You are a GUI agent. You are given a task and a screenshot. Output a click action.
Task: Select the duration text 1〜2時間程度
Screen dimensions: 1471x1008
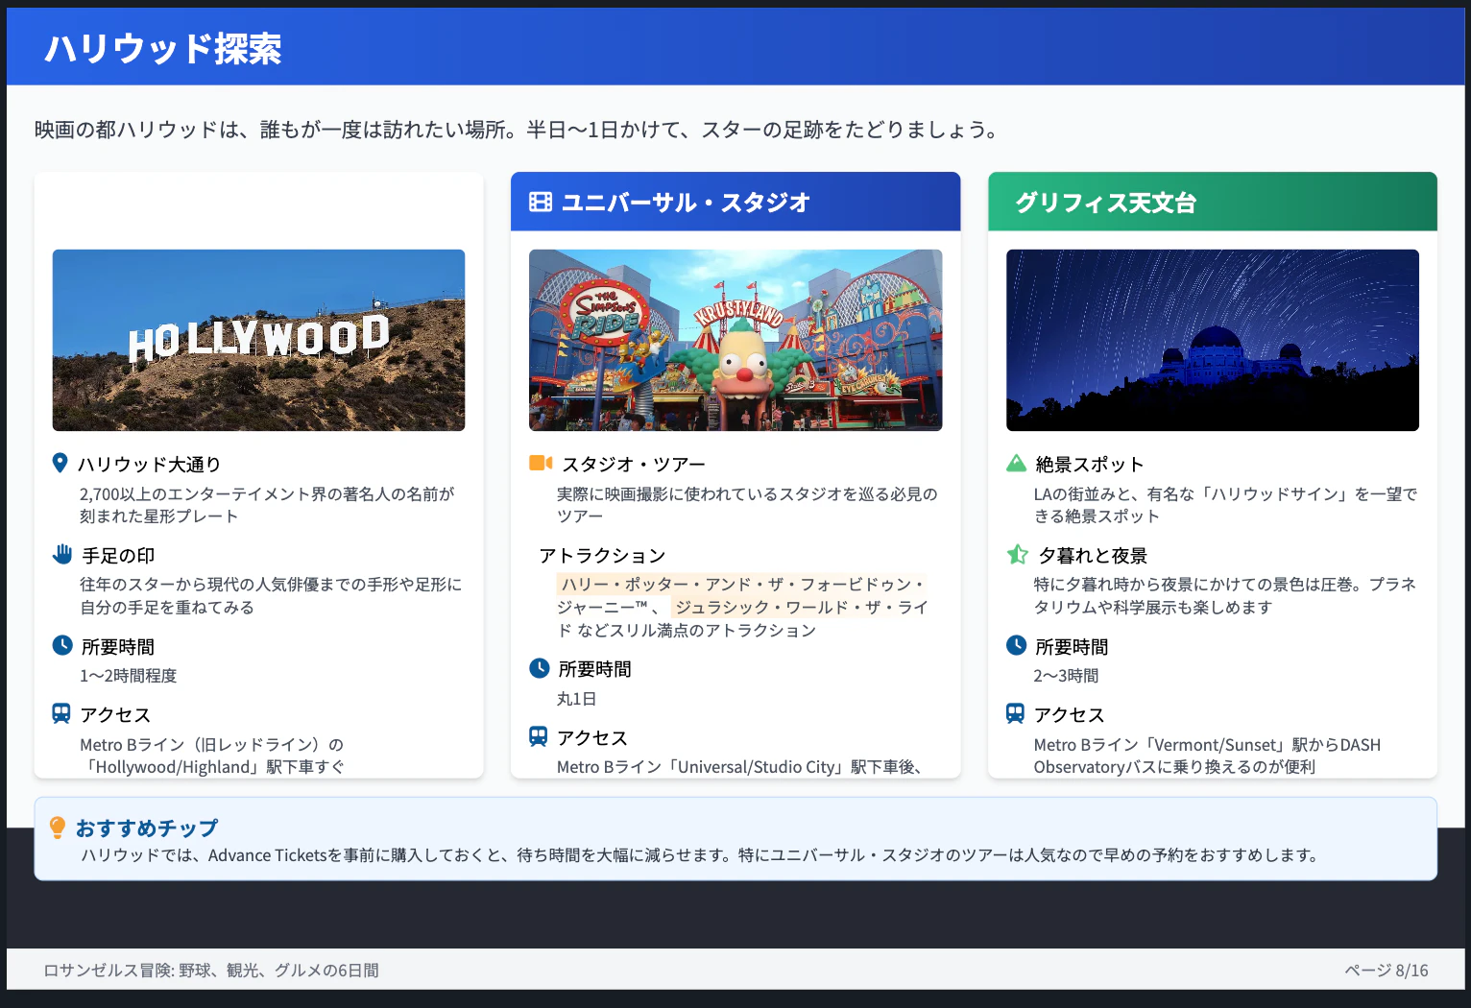(128, 676)
